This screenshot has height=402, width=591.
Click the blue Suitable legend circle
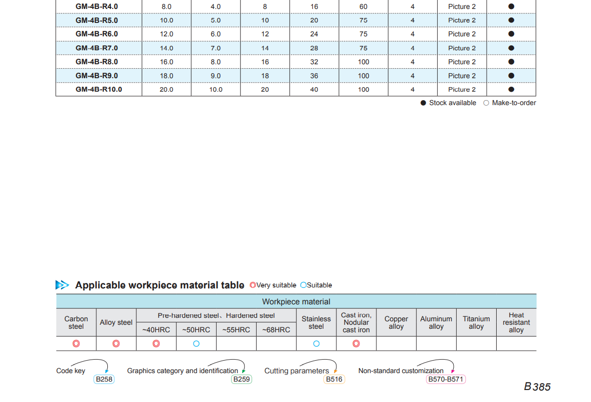(303, 285)
